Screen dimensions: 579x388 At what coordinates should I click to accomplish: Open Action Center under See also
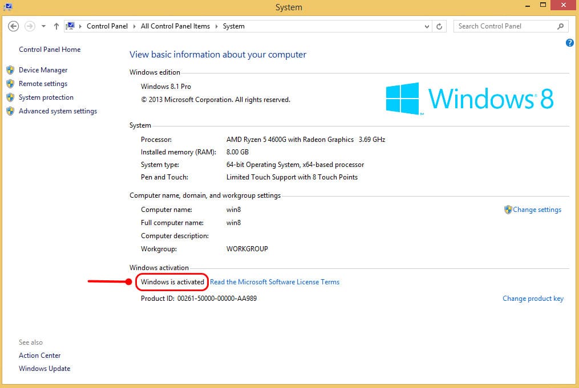pyautogui.click(x=40, y=356)
